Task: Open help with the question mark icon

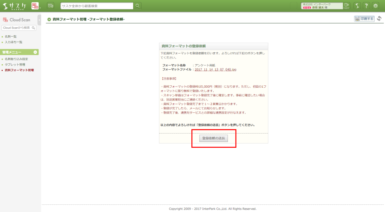Action: pos(366,6)
